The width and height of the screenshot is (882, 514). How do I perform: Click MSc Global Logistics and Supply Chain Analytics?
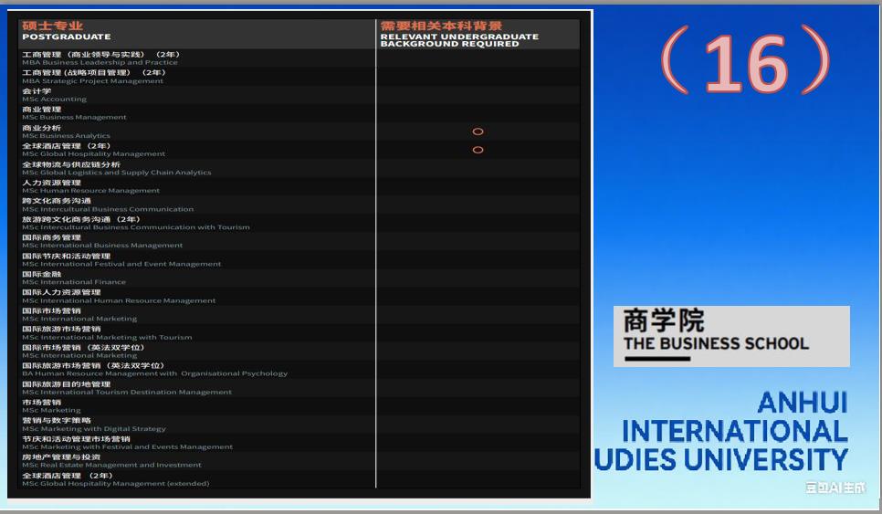tap(116, 168)
